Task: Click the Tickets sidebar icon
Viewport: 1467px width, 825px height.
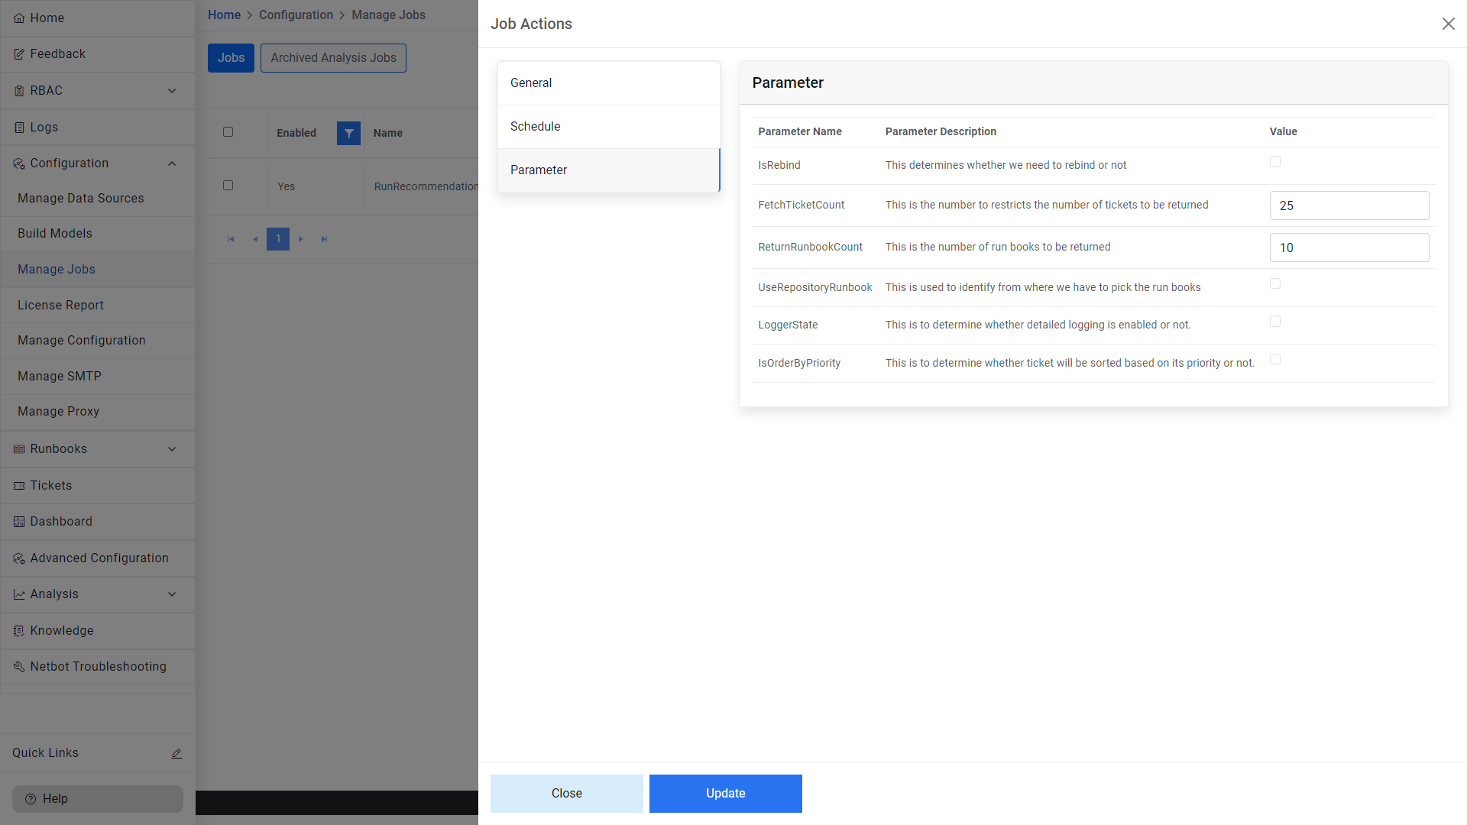Action: point(19,486)
